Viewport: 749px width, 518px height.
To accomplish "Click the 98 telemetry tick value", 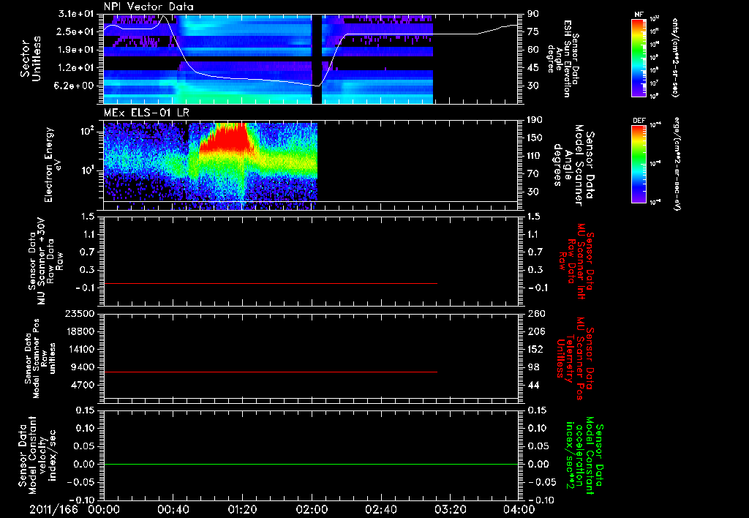I will click(533, 367).
